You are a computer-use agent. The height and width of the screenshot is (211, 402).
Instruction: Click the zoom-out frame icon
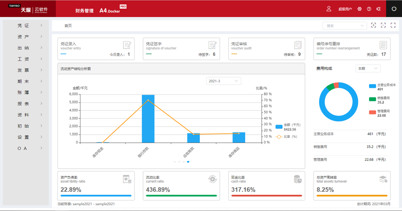coord(383,25)
